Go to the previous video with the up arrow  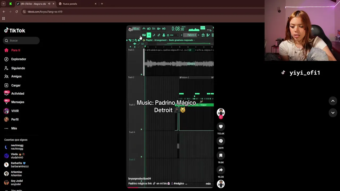pos(333,101)
